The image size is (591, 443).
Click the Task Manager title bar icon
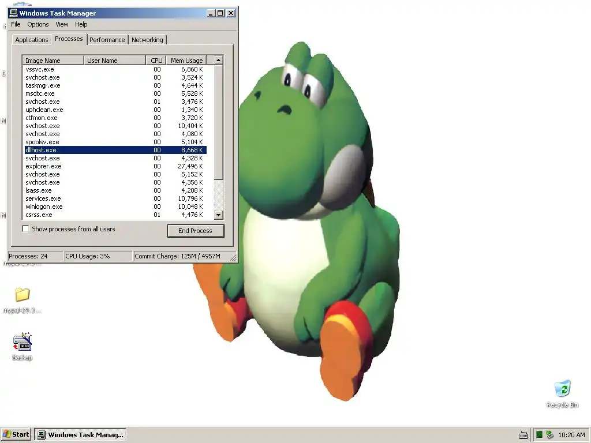[x=13, y=13]
